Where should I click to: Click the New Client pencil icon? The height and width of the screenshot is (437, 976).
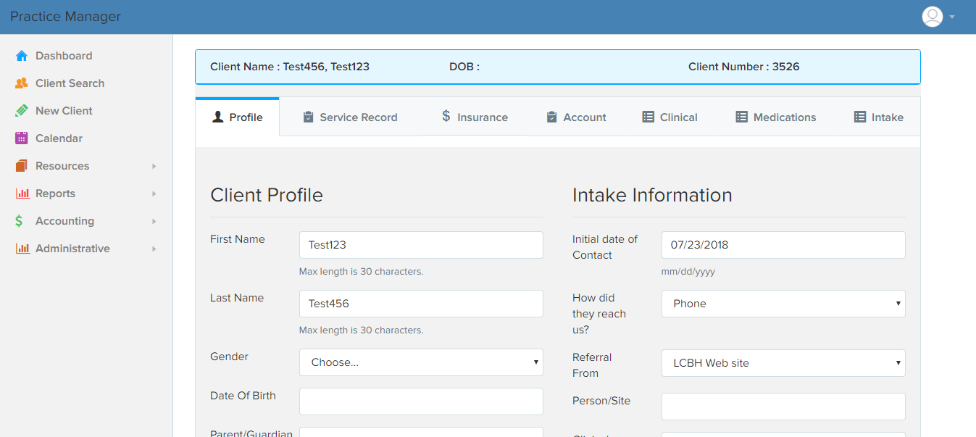click(x=22, y=111)
